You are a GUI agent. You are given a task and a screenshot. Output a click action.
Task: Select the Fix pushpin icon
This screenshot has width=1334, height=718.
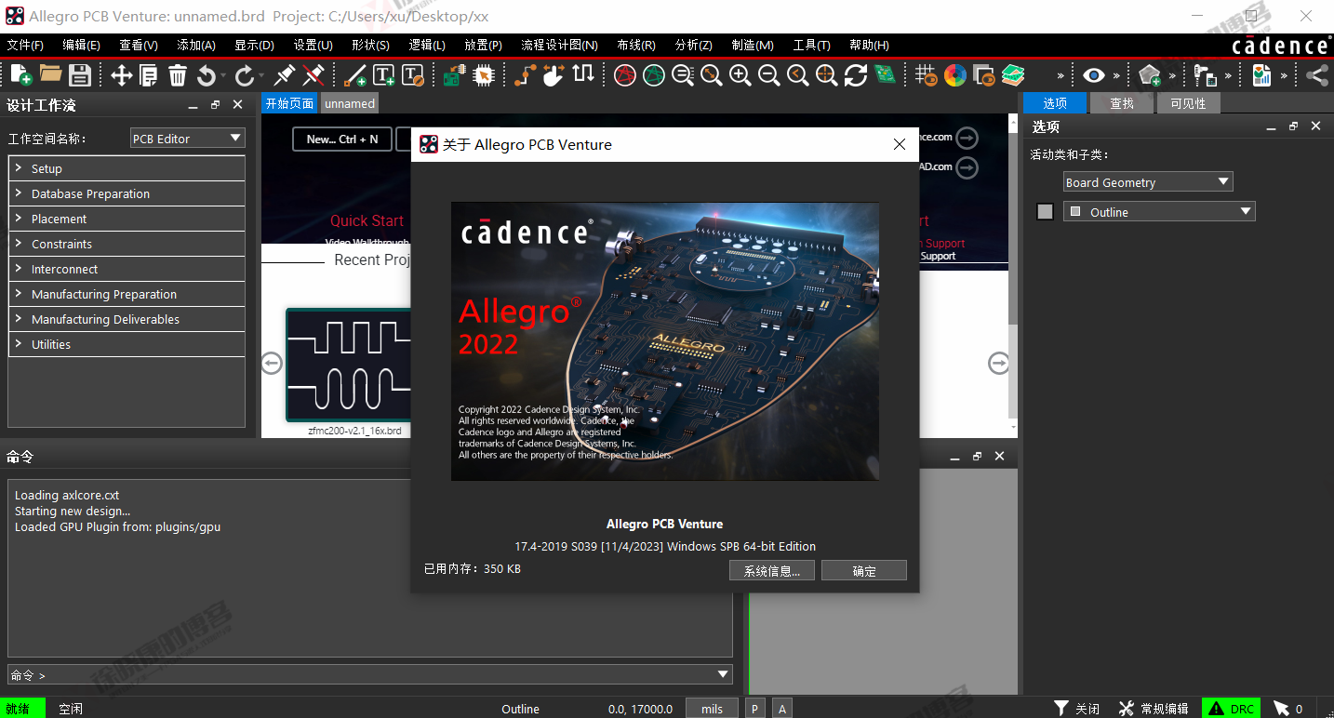pyautogui.click(x=285, y=75)
